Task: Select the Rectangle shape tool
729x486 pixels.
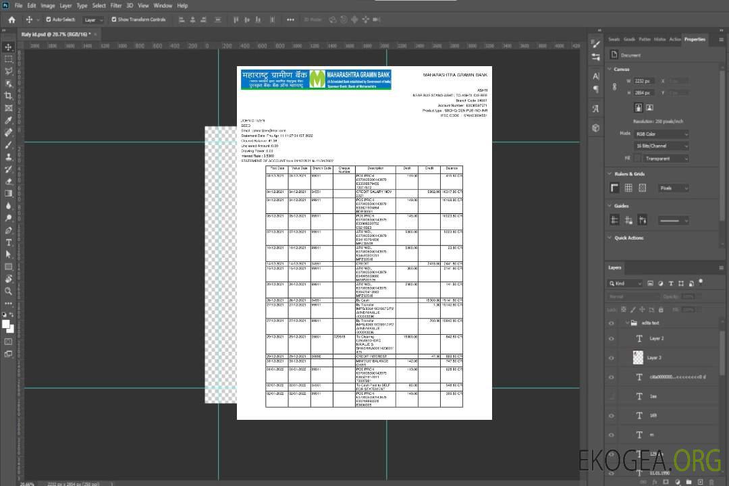Action: coord(8,267)
